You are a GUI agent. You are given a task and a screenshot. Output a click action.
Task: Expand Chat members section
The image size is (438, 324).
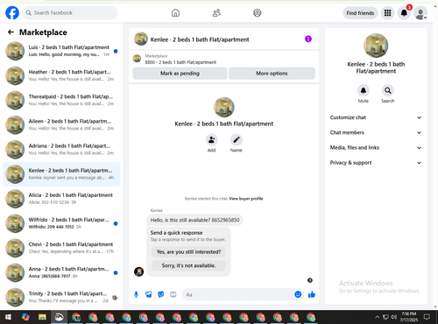coord(376,132)
